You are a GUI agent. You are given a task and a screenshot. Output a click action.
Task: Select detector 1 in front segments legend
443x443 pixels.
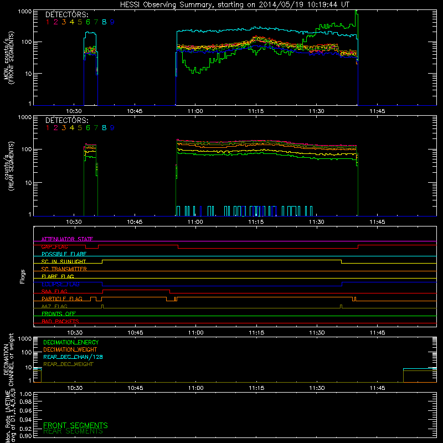[48, 22]
